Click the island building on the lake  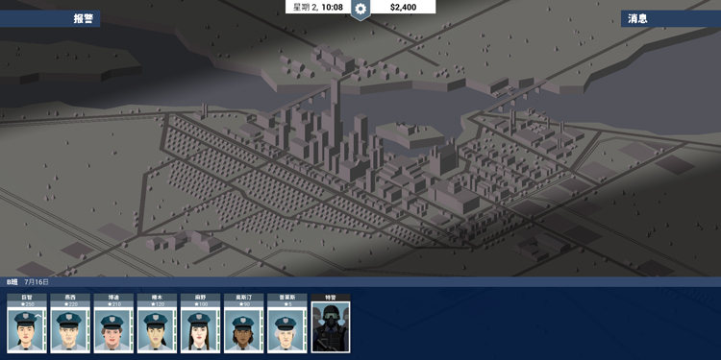pos(409,134)
